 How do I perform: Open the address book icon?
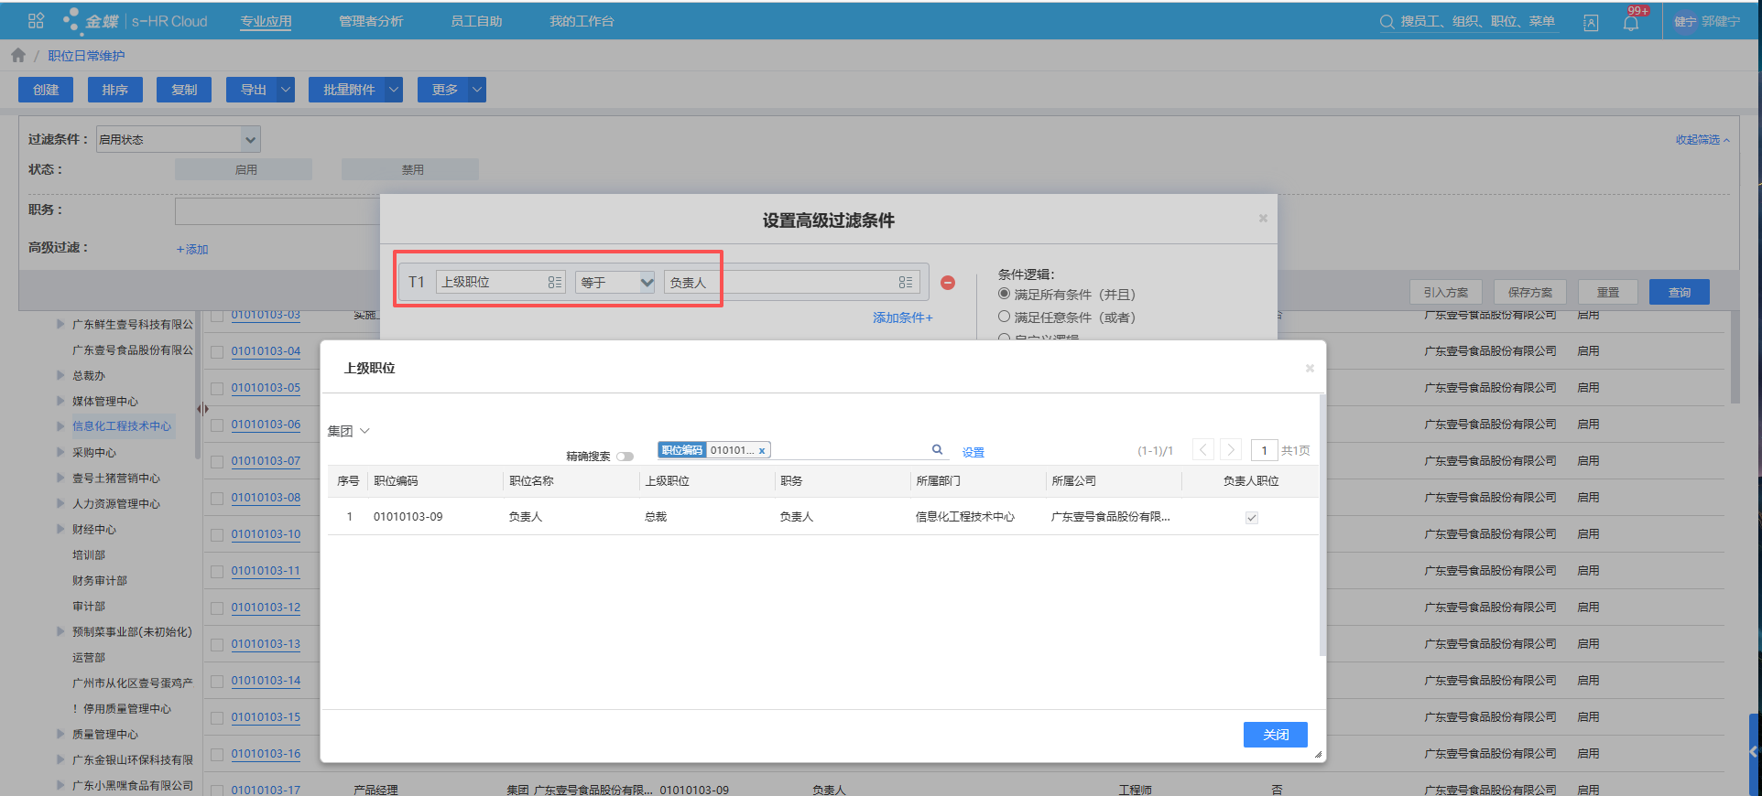(x=1591, y=23)
